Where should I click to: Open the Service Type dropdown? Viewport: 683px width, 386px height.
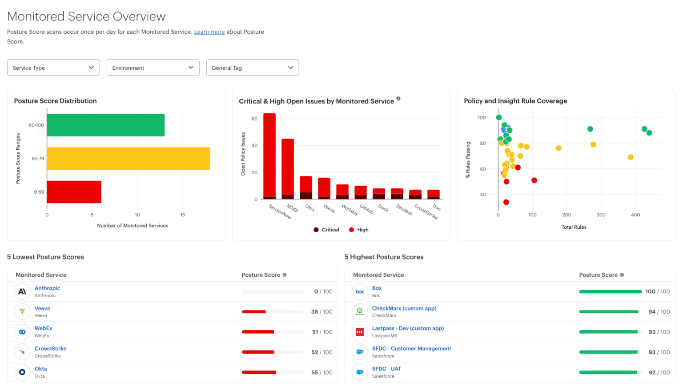tap(53, 68)
